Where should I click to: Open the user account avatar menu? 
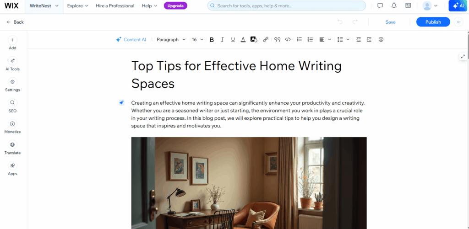tap(430, 5)
